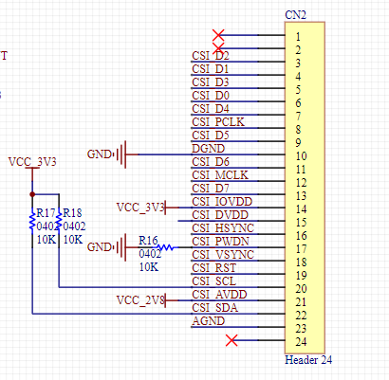Screen dimensions: 389x380
Task: Click the CSI_MCLK net label
Action: (220, 175)
